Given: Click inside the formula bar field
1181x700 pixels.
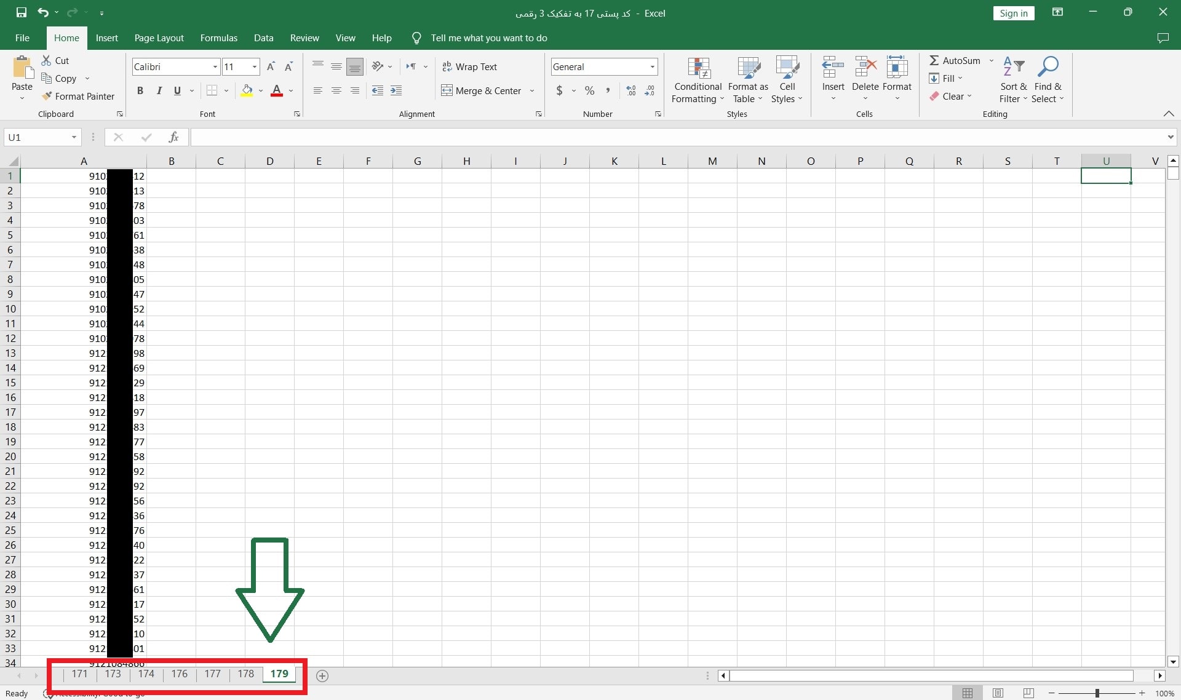Looking at the screenshot, I should tap(677, 137).
